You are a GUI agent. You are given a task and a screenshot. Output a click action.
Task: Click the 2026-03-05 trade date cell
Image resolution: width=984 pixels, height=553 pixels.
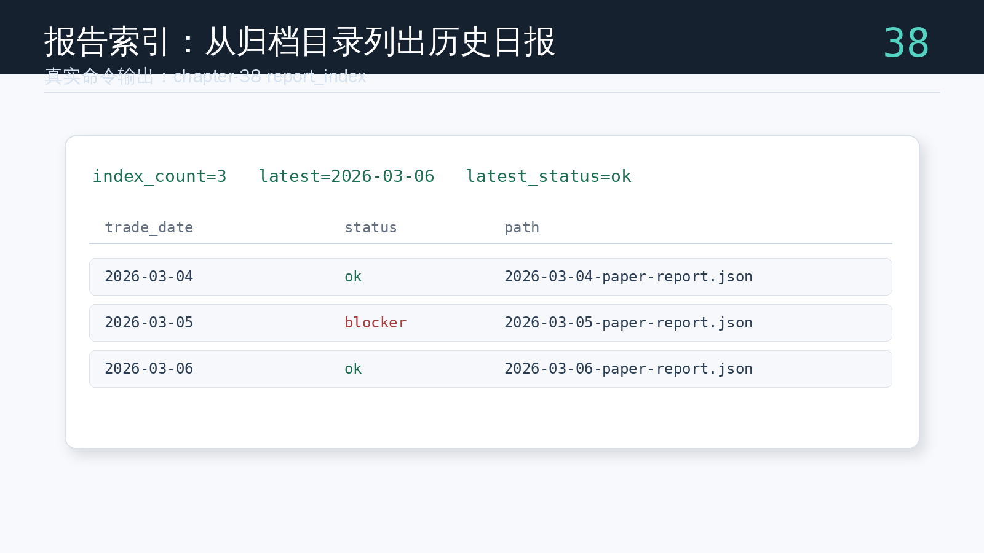click(x=149, y=323)
